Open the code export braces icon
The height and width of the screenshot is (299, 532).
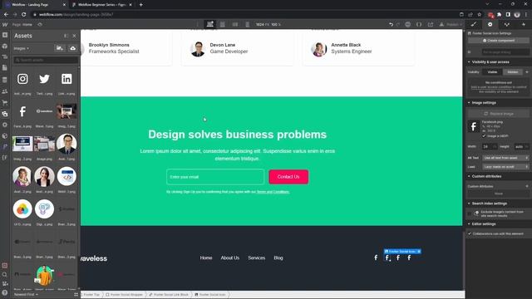tap(419, 24)
